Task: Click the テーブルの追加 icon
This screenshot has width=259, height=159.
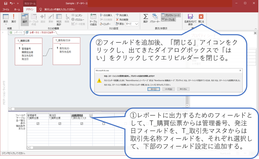Action: click(x=93, y=19)
